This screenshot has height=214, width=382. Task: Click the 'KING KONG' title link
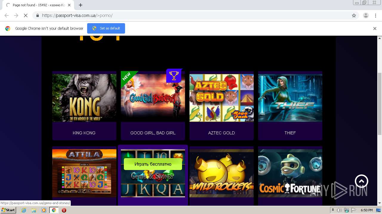[84, 133]
